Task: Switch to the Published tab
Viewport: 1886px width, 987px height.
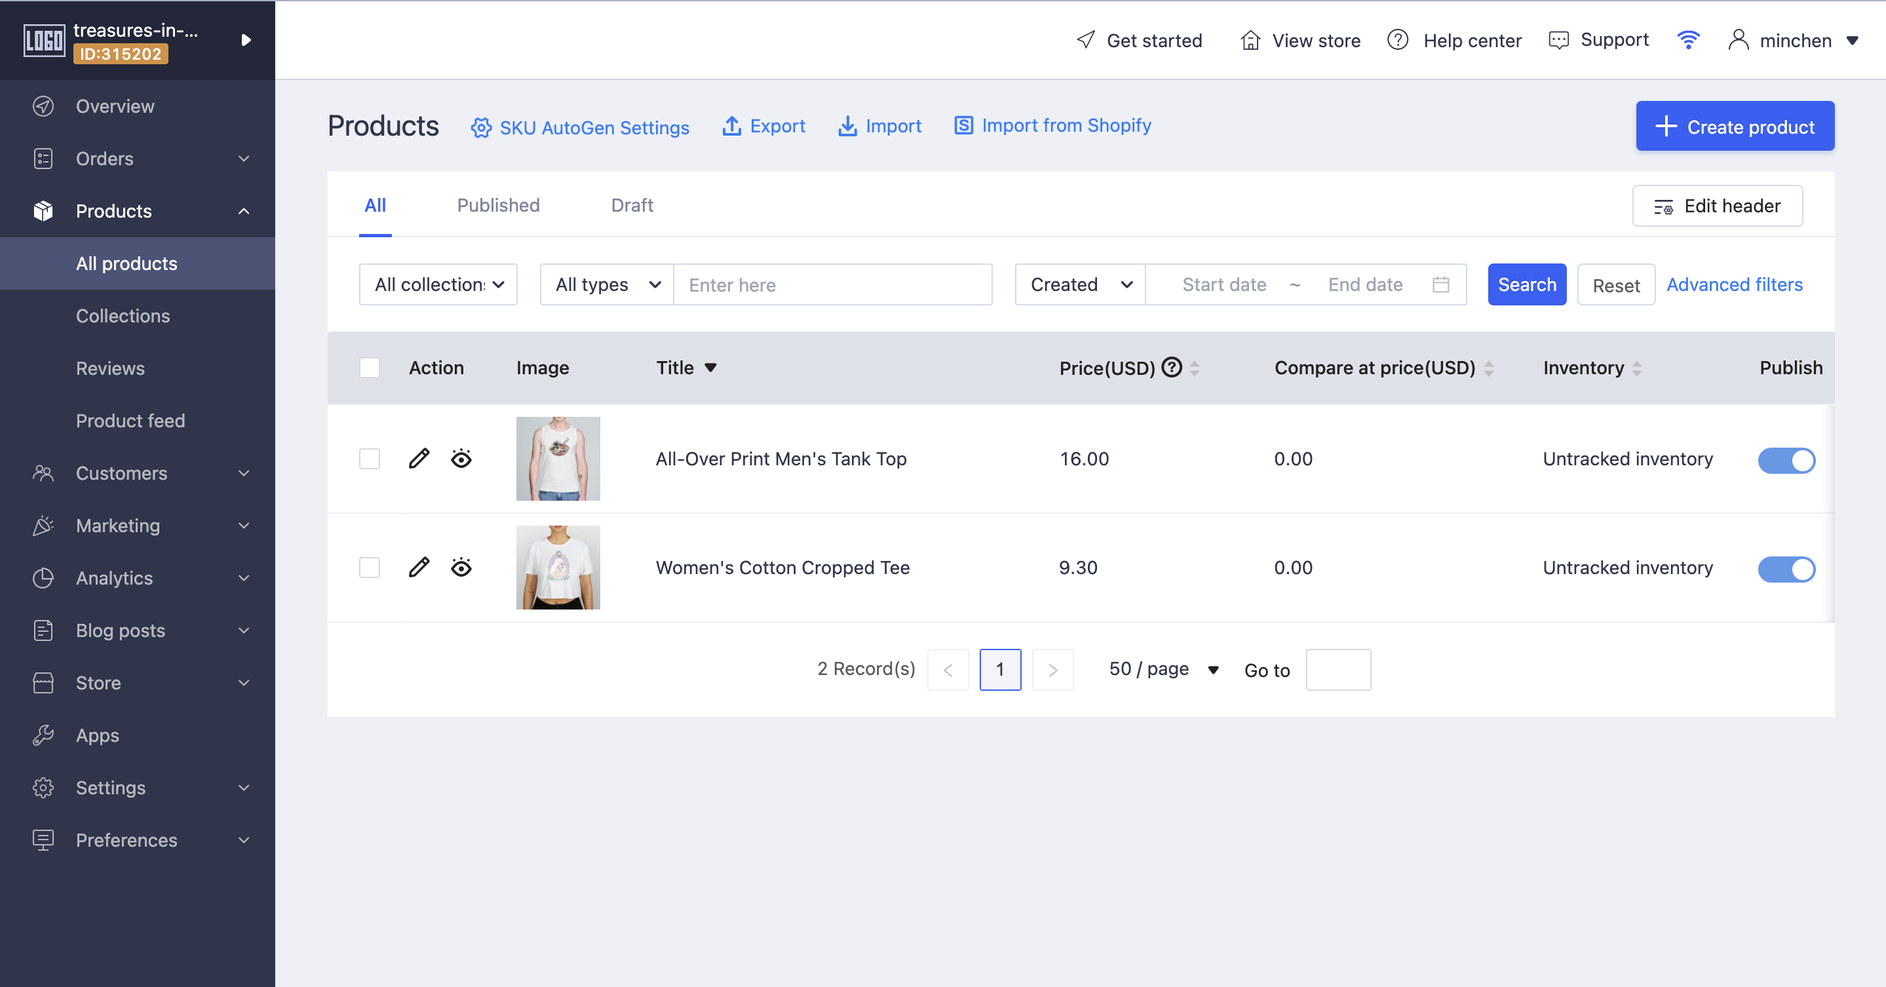Action: click(498, 205)
